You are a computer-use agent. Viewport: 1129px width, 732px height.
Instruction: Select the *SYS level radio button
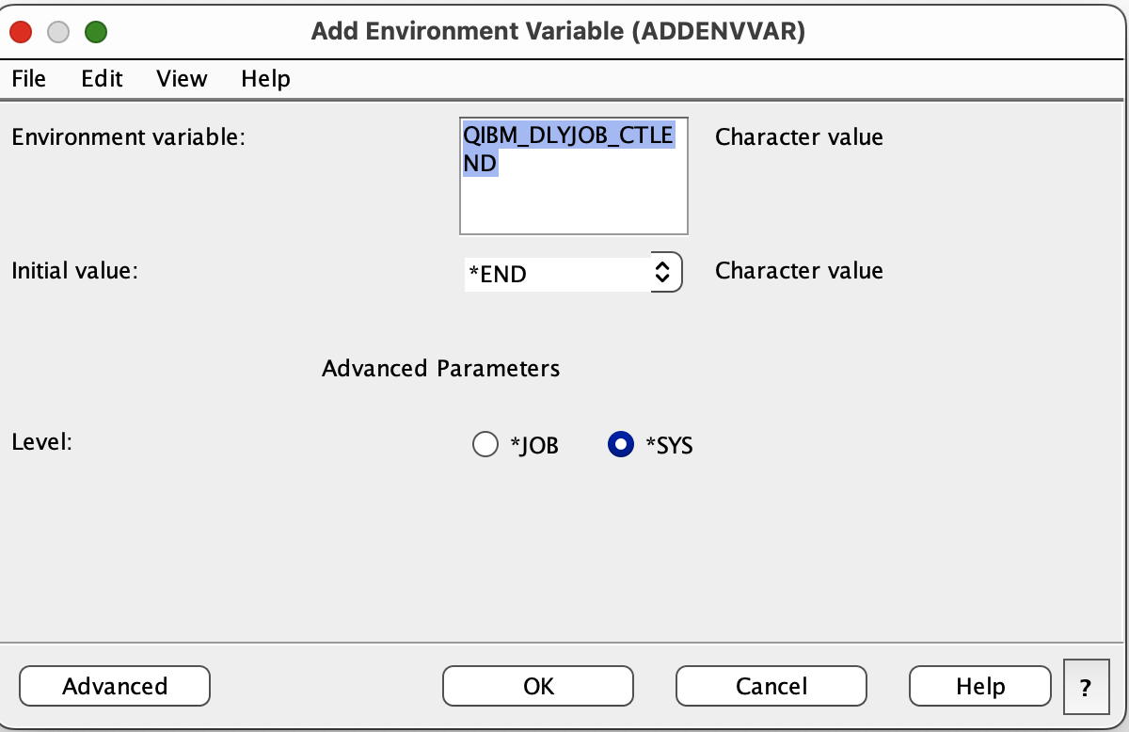621,445
